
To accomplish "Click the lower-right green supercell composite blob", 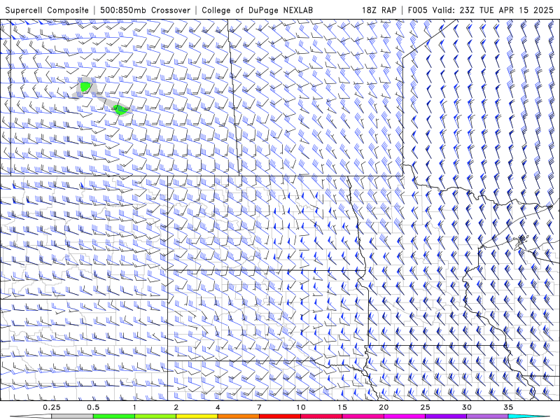I will [121, 110].
